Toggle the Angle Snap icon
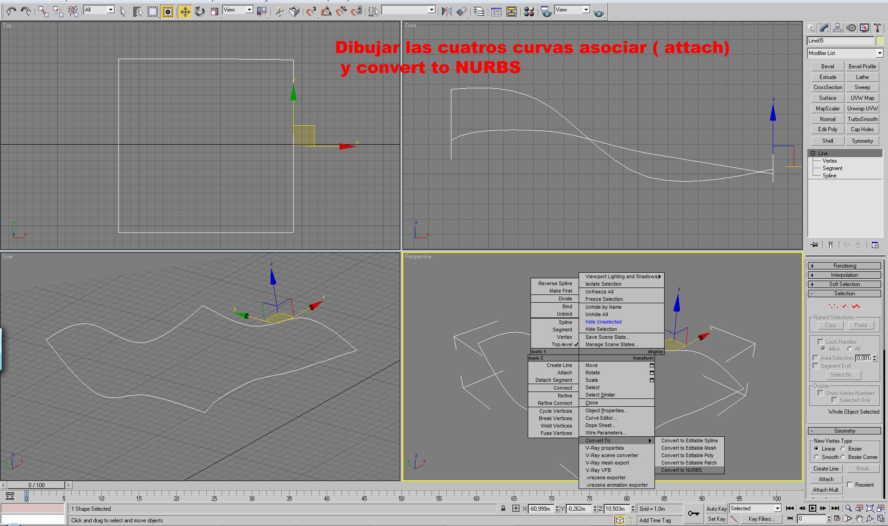888x526 pixels. [326, 11]
